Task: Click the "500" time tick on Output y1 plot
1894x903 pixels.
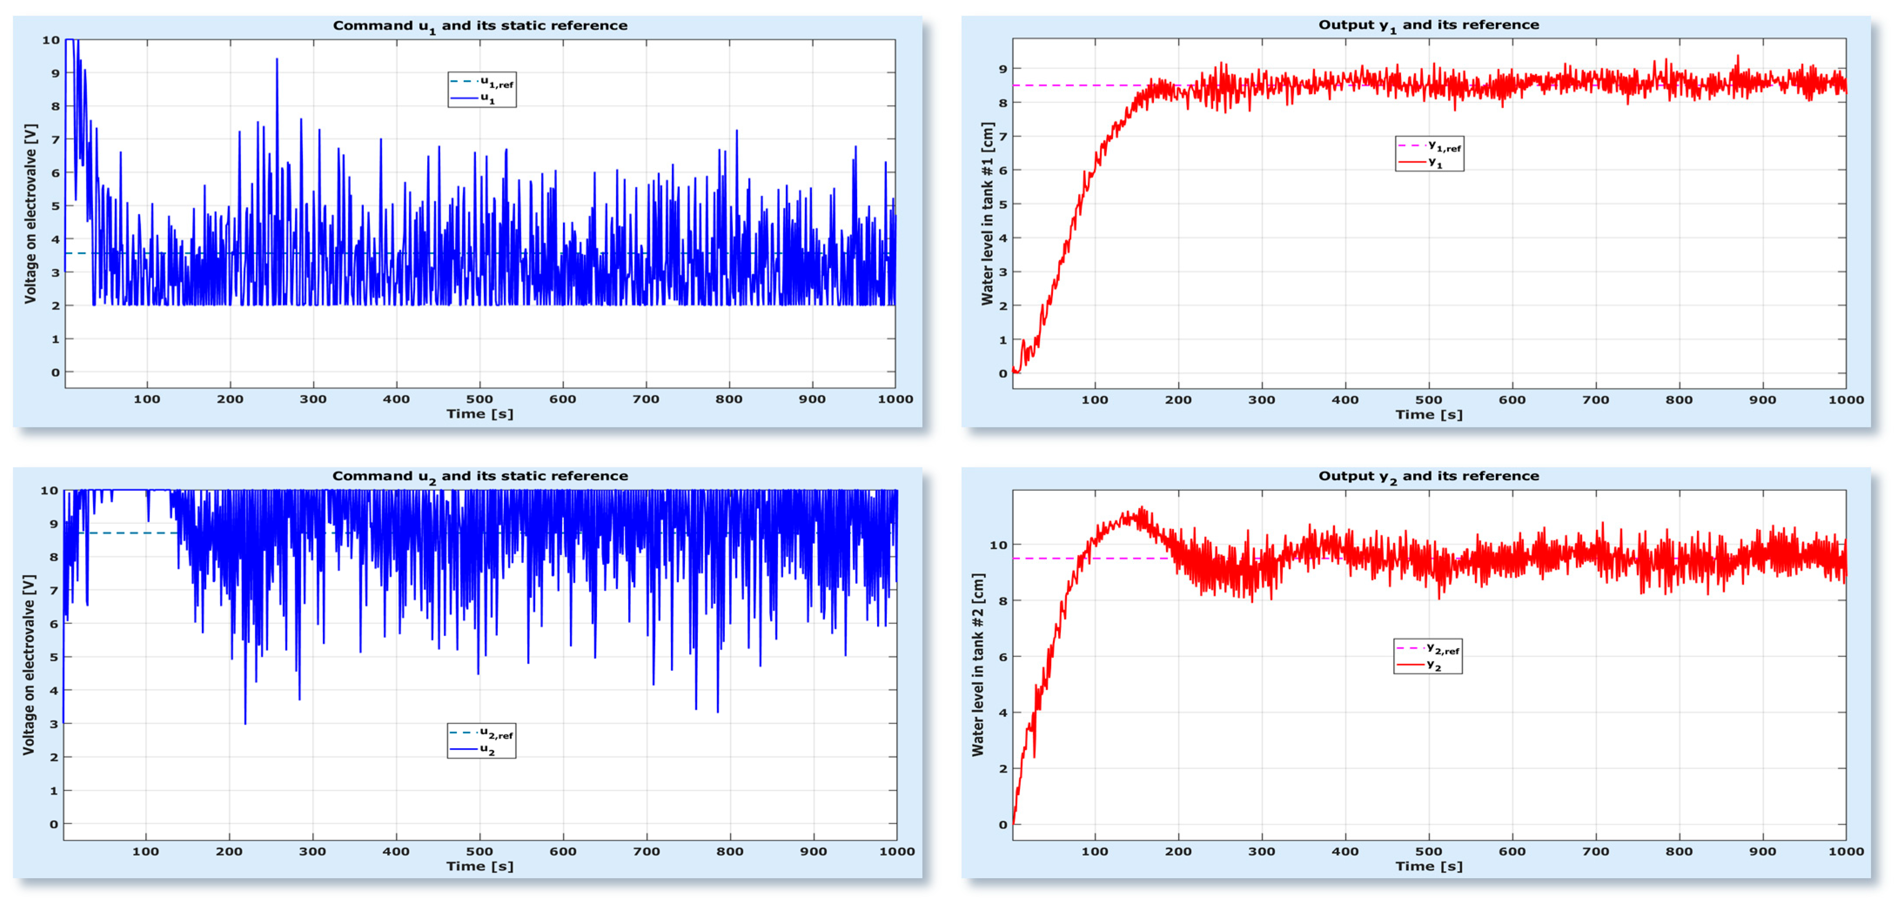Action: tap(1429, 400)
